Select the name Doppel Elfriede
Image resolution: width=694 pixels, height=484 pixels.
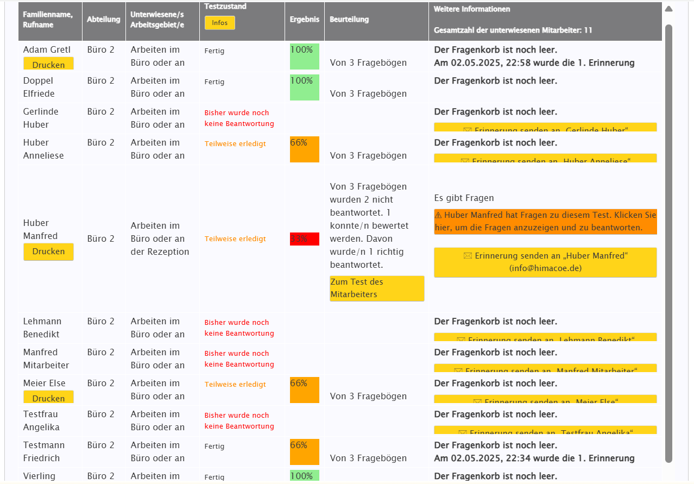click(x=39, y=87)
